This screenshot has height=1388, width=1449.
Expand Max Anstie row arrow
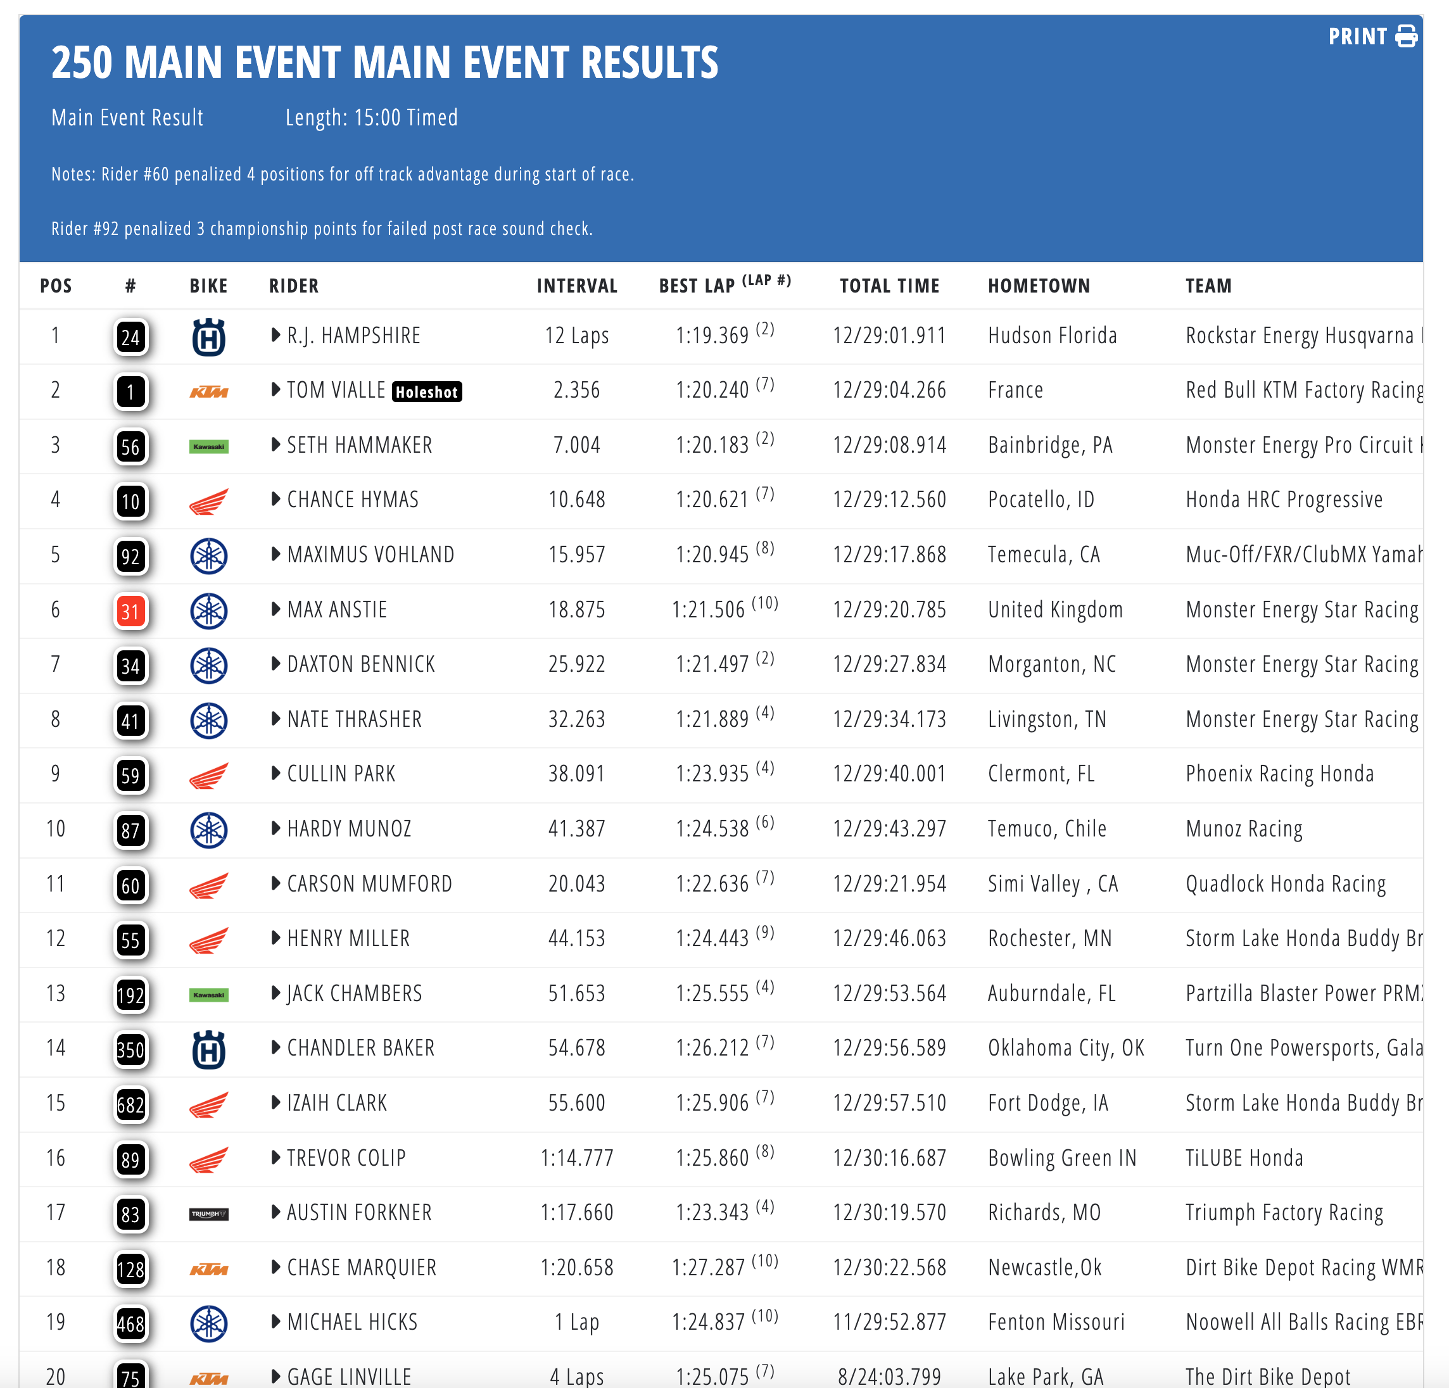point(275,609)
